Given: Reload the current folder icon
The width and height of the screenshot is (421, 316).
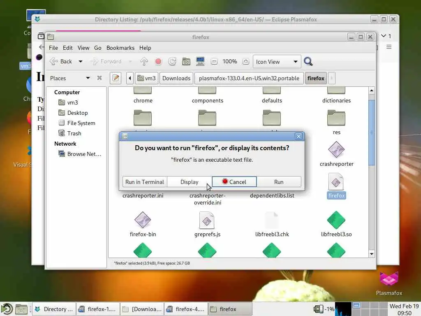Looking at the screenshot, I should tap(172, 62).
